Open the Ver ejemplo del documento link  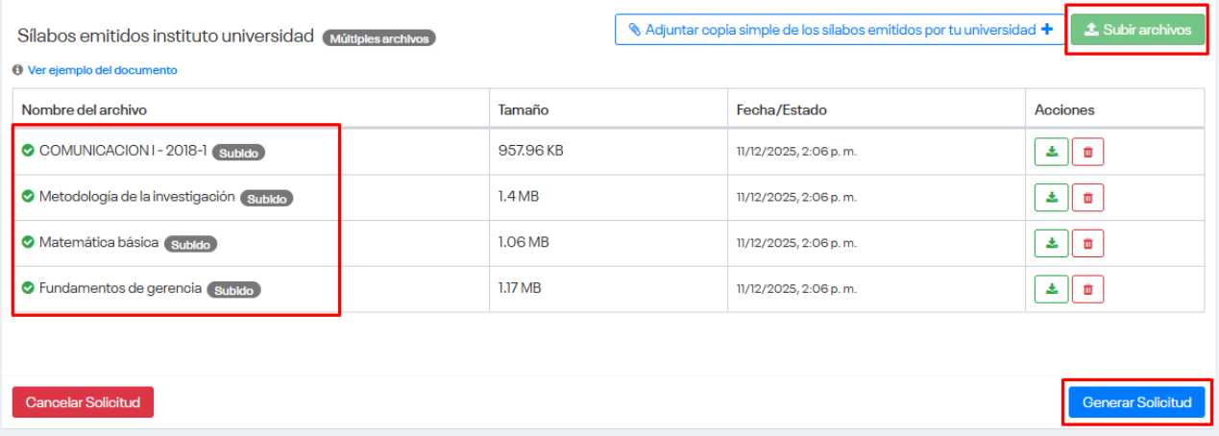click(x=102, y=70)
